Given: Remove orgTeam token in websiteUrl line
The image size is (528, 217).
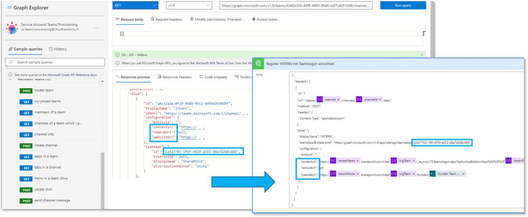Looking at the screenshot, I should coord(414,174).
